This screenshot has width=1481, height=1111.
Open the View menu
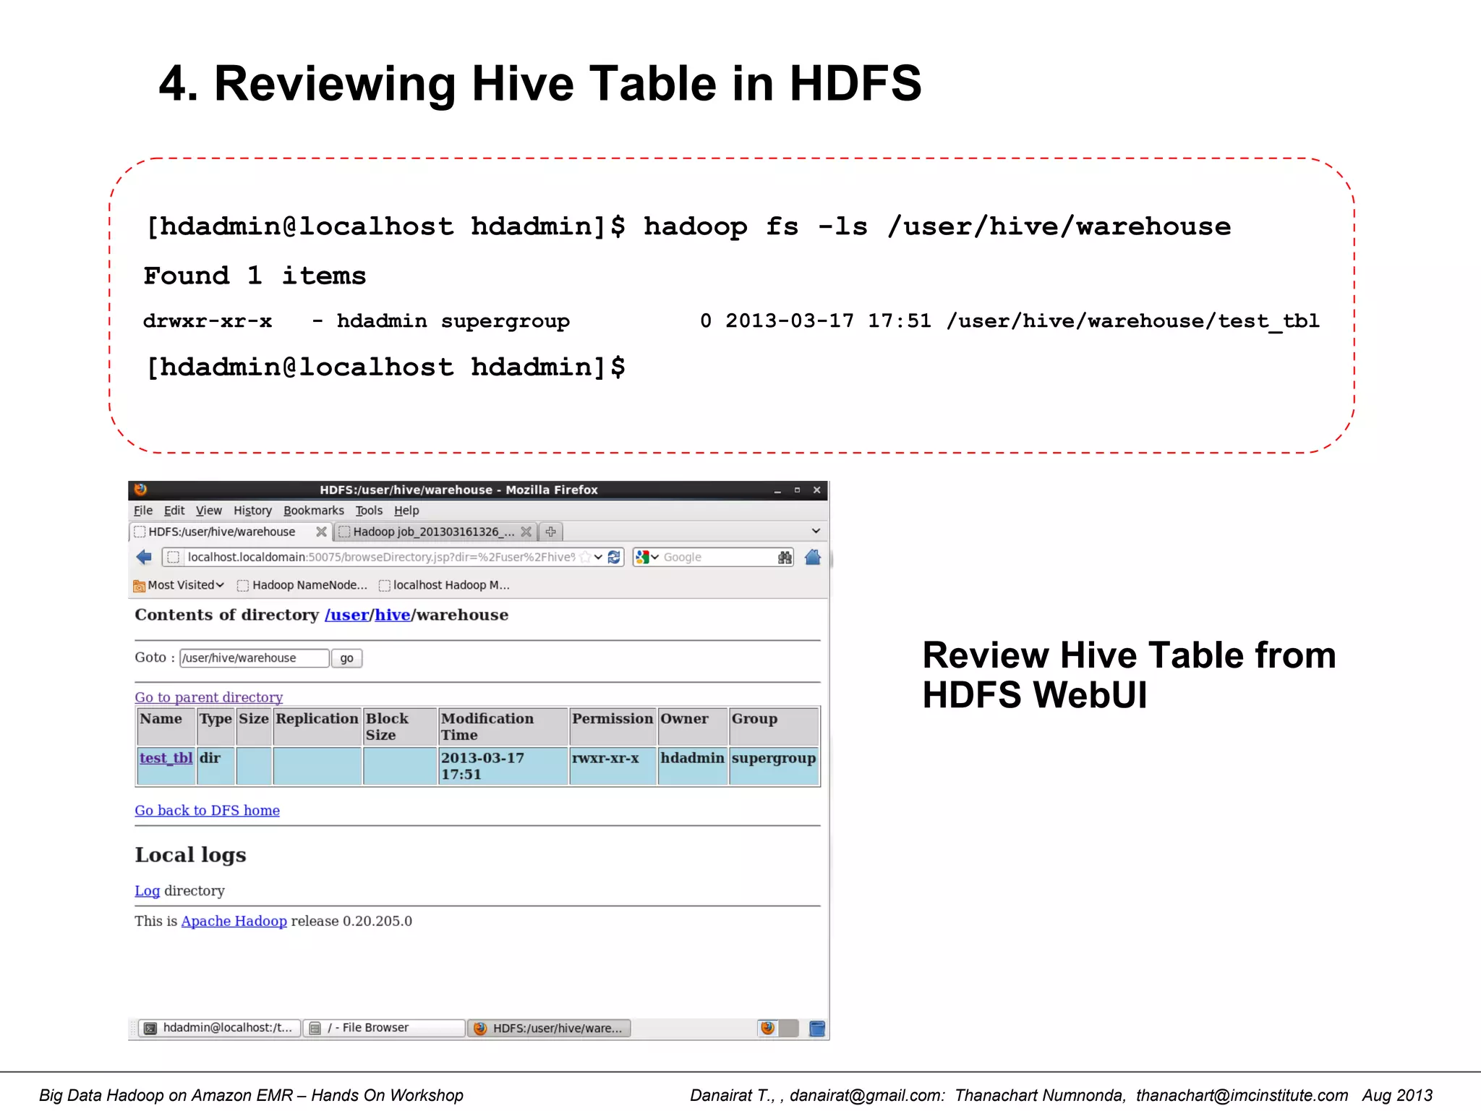pyautogui.click(x=209, y=511)
